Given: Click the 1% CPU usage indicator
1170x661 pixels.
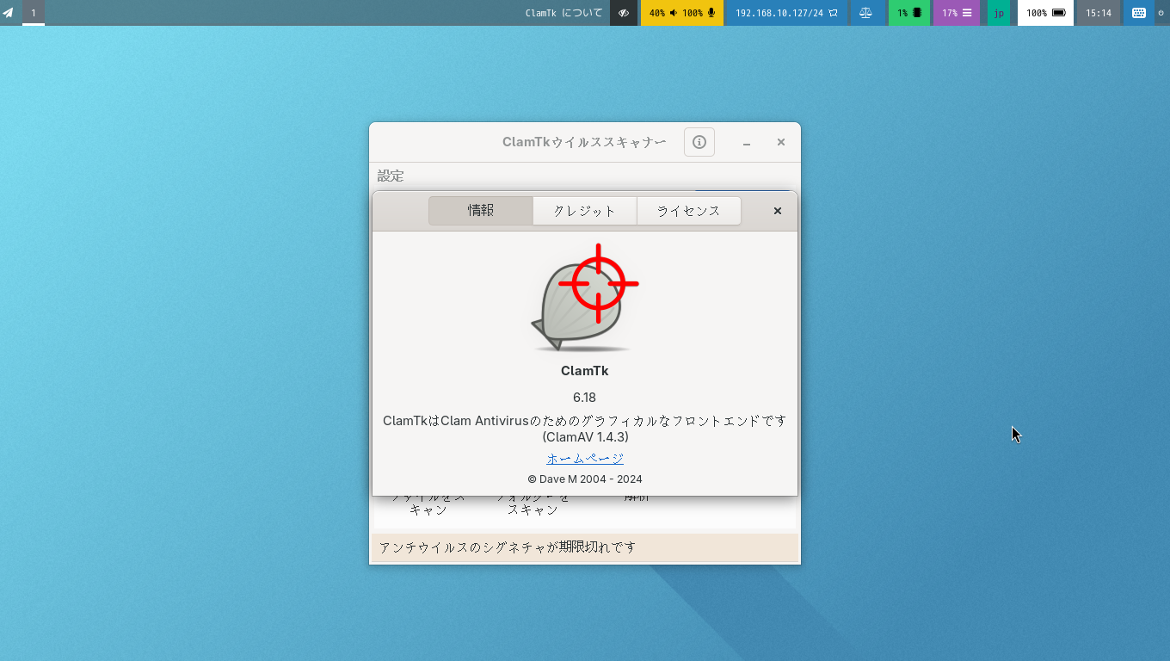Looking at the screenshot, I should (909, 13).
